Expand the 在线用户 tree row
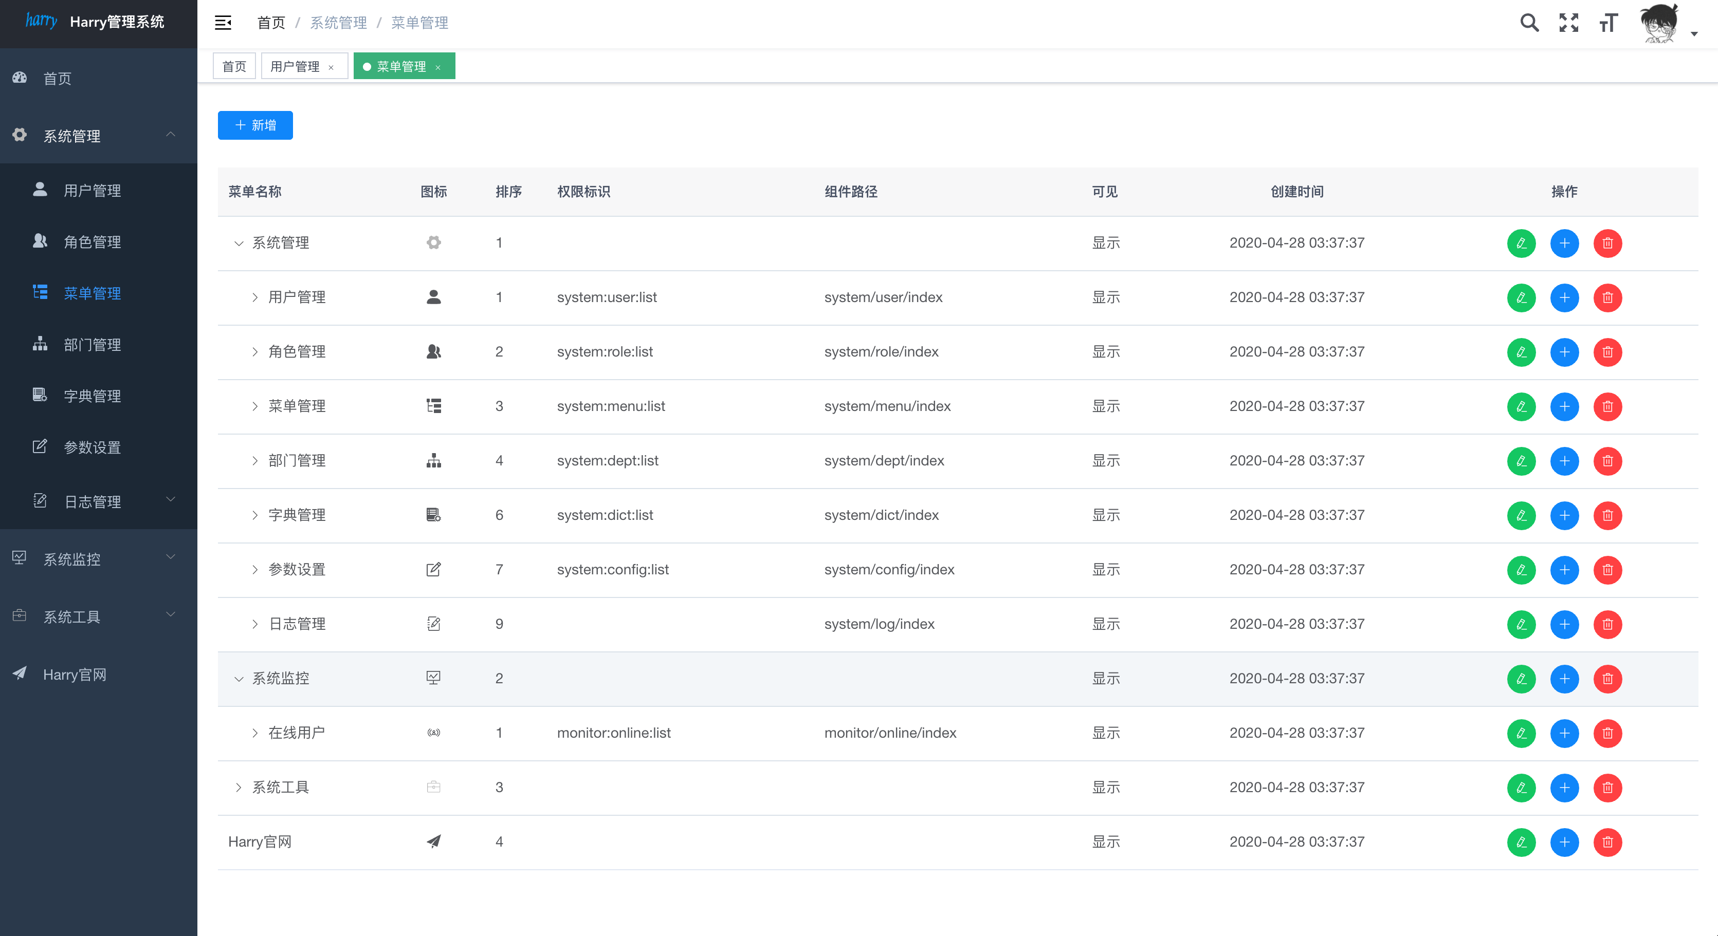Screen dimensions: 1718x936 [255, 733]
